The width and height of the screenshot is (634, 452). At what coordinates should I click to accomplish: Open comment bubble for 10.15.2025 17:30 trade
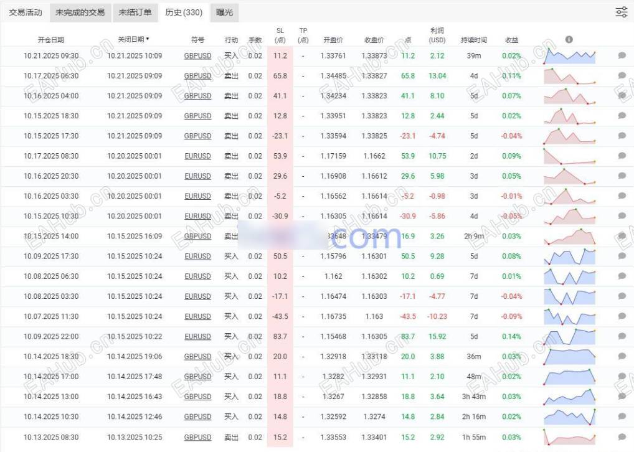pyautogui.click(x=622, y=136)
